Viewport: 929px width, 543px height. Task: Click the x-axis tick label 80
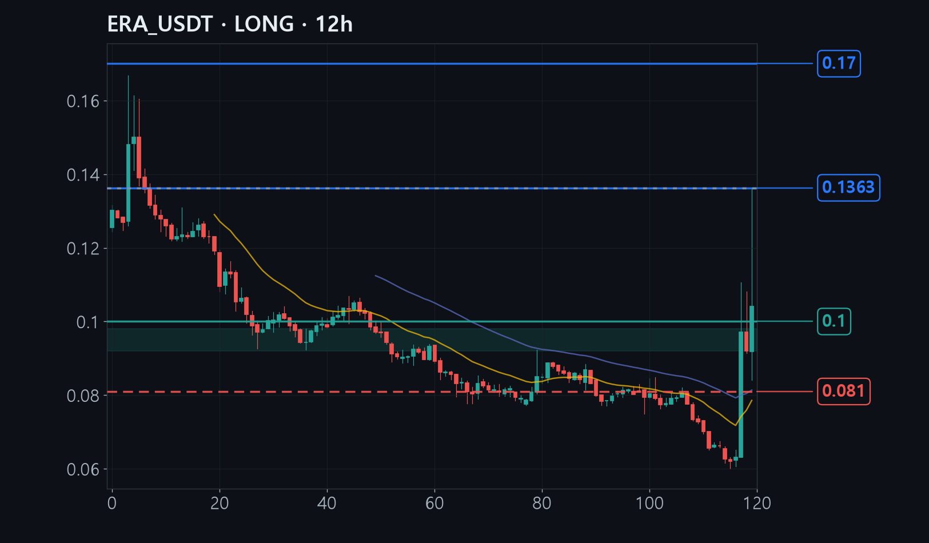pyautogui.click(x=542, y=504)
